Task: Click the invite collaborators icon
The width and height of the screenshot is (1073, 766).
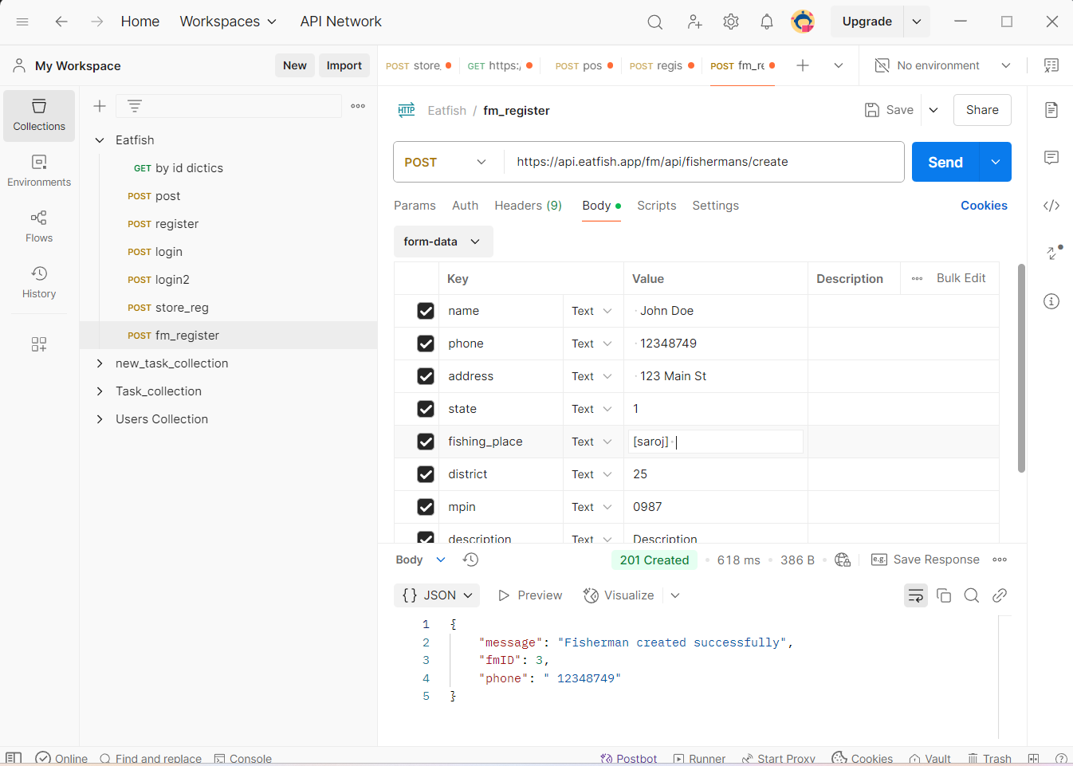Action: (x=694, y=22)
